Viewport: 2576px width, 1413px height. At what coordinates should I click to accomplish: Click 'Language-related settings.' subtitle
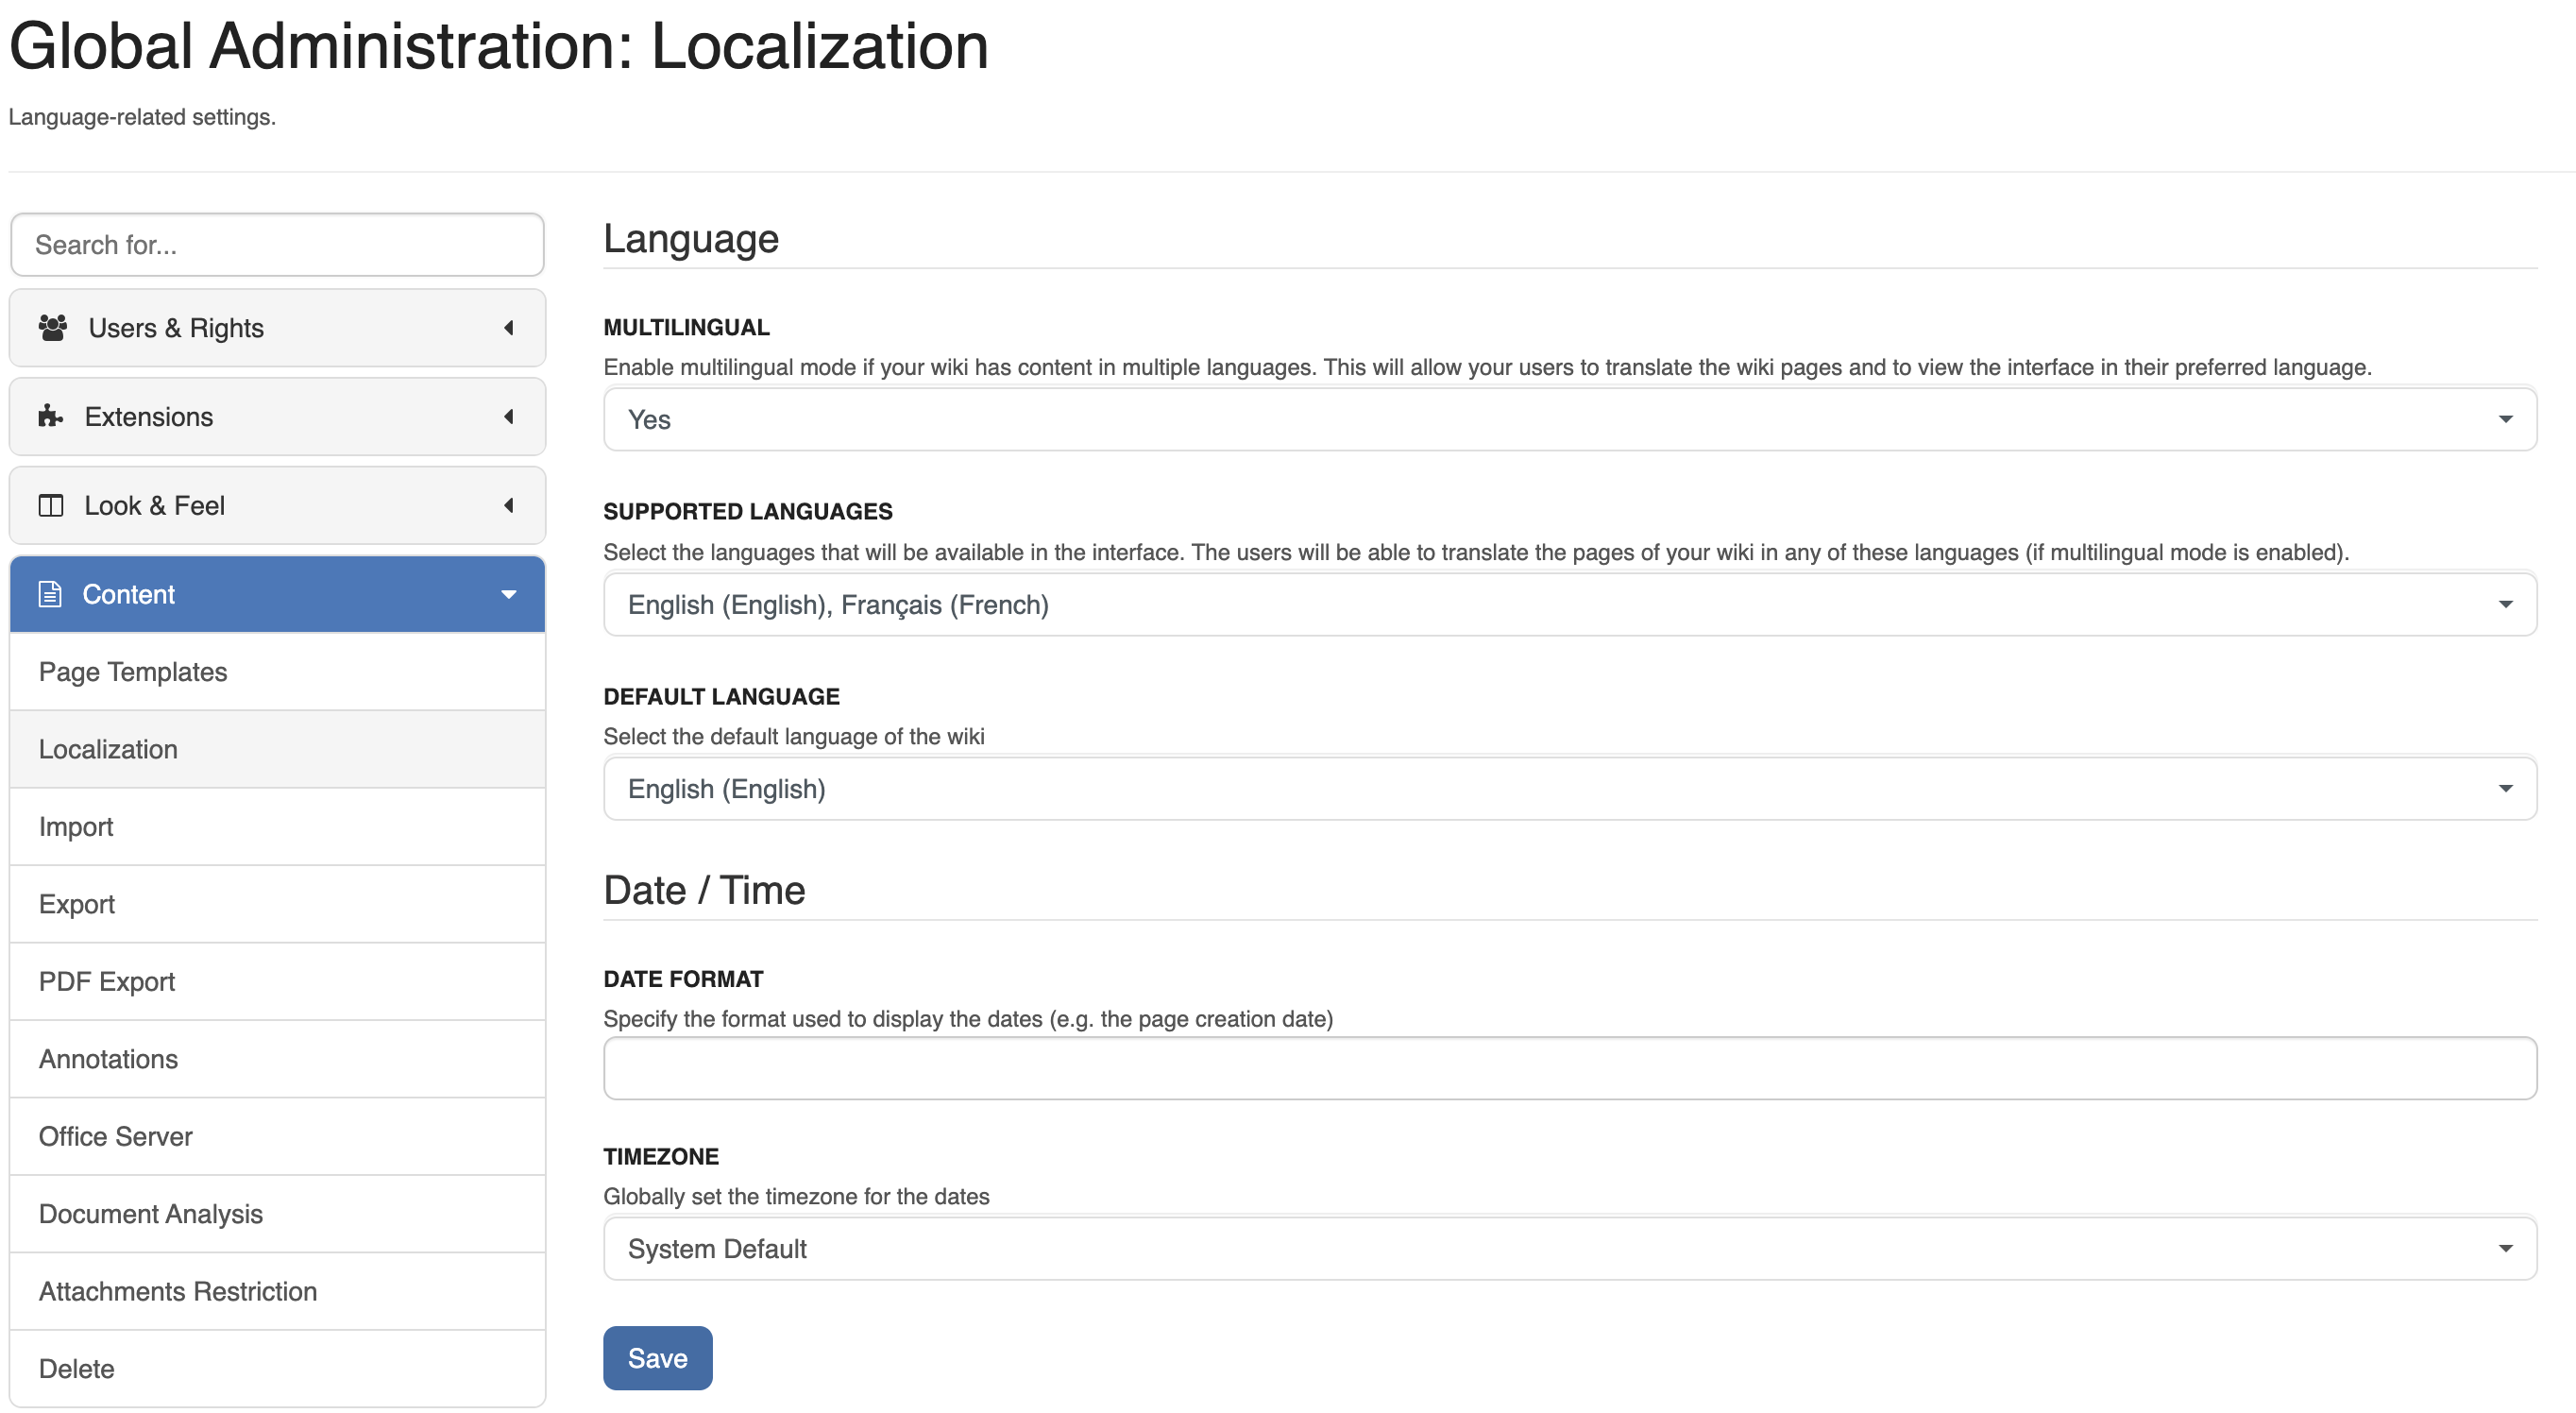click(142, 117)
